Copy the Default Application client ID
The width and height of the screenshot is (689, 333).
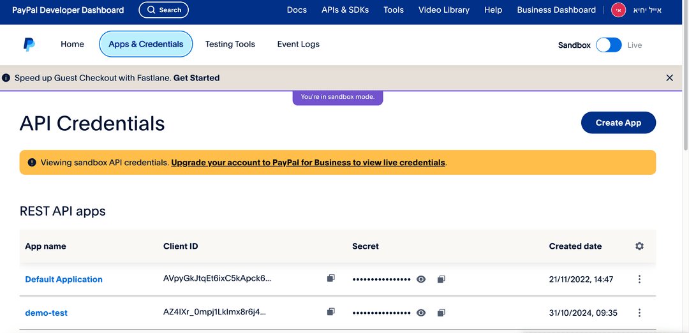coord(330,279)
